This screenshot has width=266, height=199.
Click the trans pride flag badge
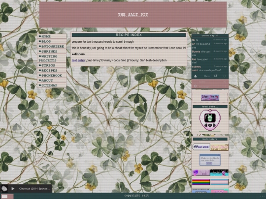pyautogui.click(x=219, y=182)
